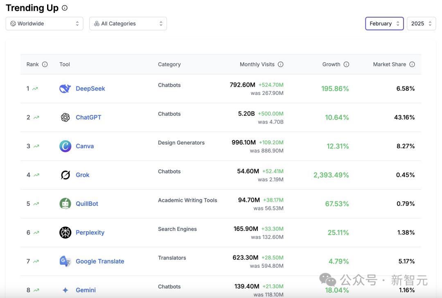Click the 2,393.49% growth value

tap(331, 175)
